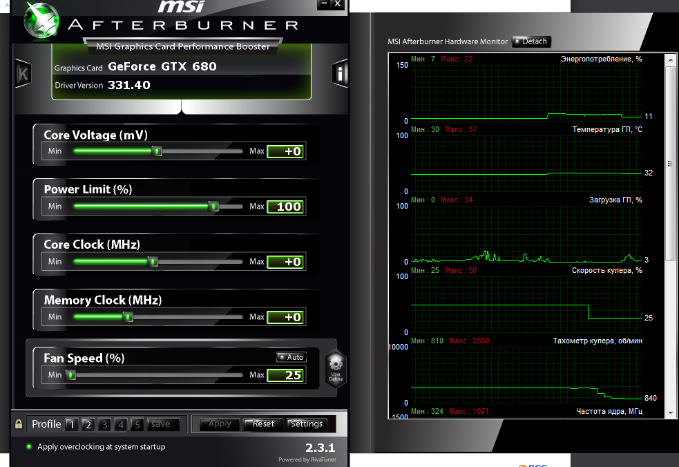Select profile slot 1
The height and width of the screenshot is (467, 679).
click(x=71, y=424)
